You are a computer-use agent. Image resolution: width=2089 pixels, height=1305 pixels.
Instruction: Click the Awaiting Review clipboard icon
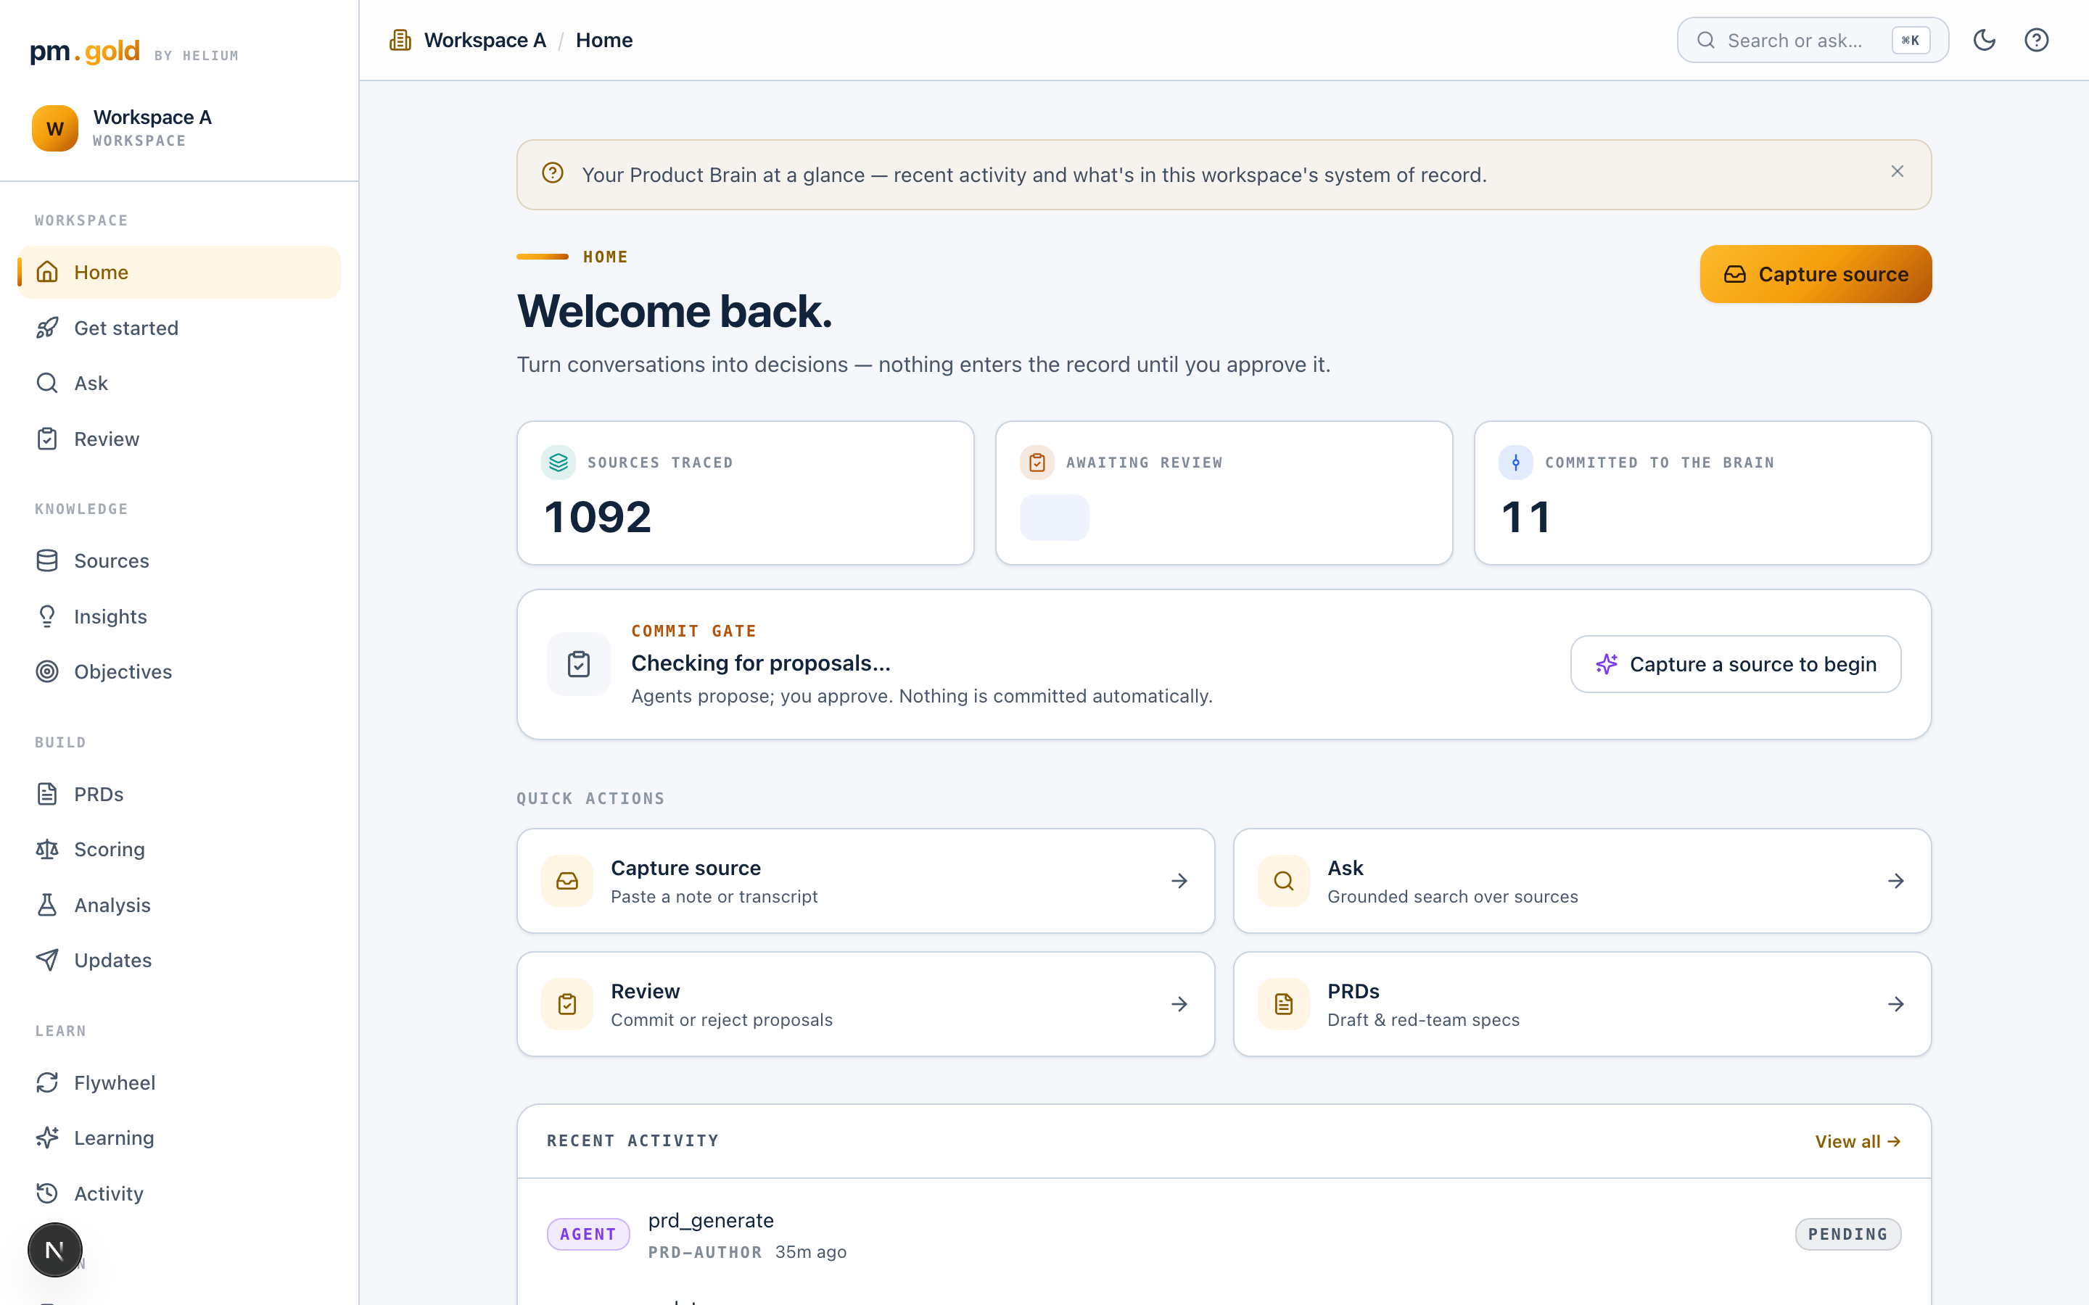click(1037, 463)
